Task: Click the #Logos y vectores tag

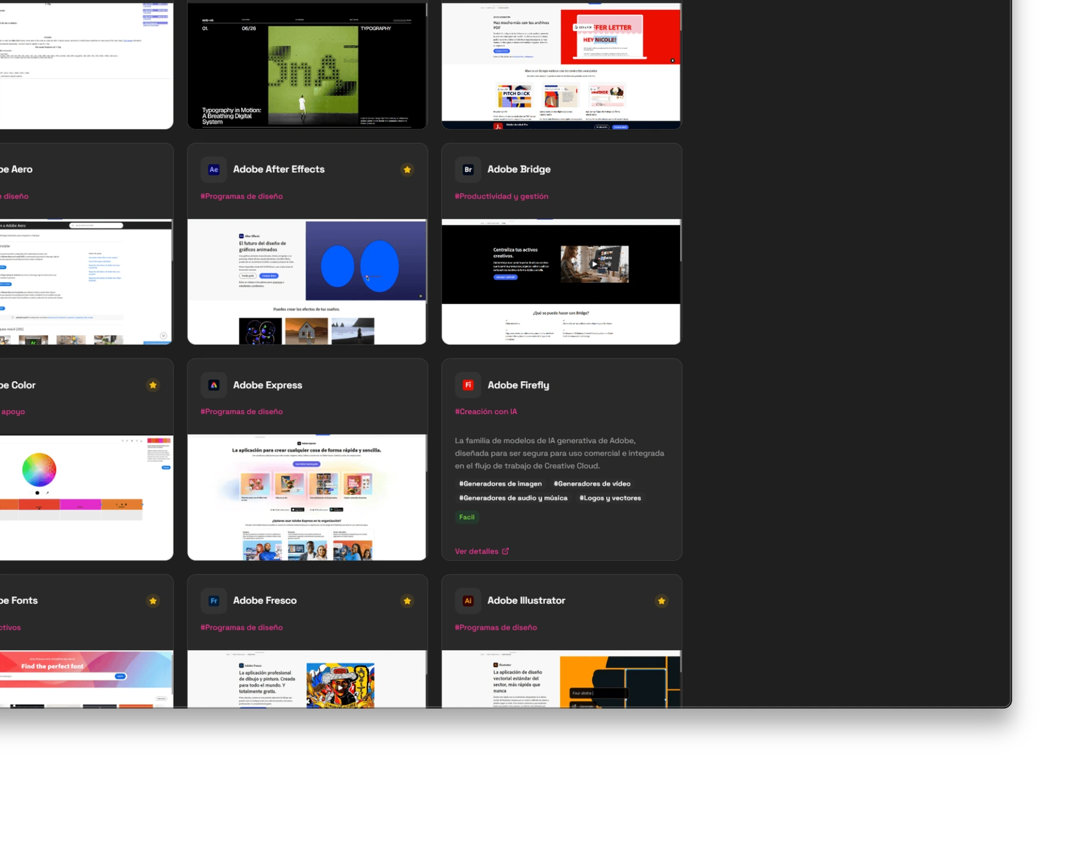Action: pos(610,498)
